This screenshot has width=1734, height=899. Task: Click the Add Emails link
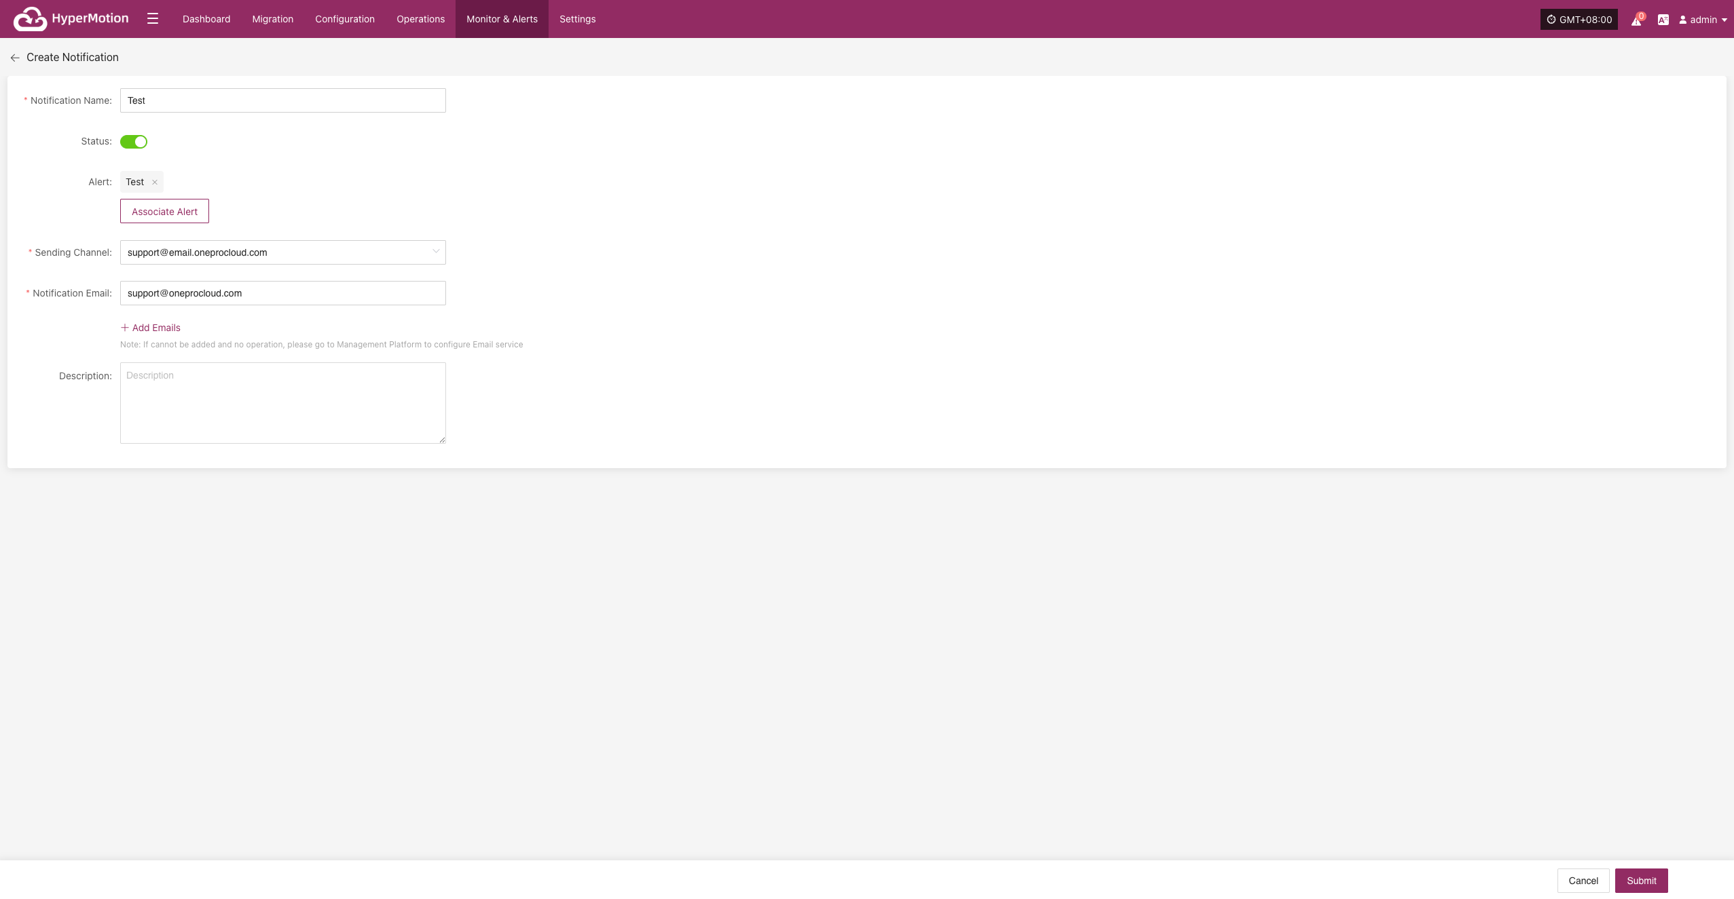pos(151,328)
